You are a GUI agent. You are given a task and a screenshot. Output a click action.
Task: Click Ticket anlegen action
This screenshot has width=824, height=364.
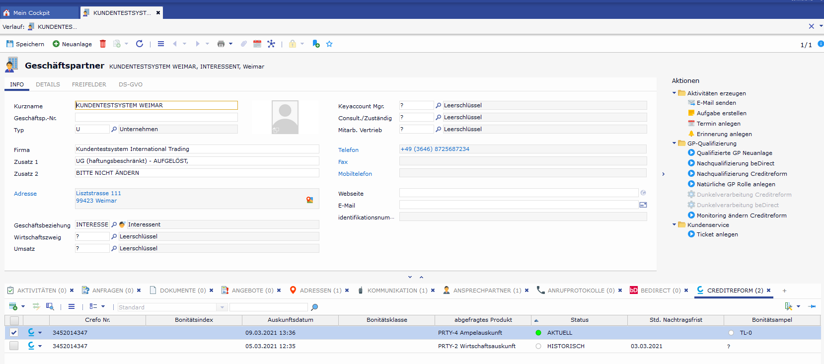point(717,234)
